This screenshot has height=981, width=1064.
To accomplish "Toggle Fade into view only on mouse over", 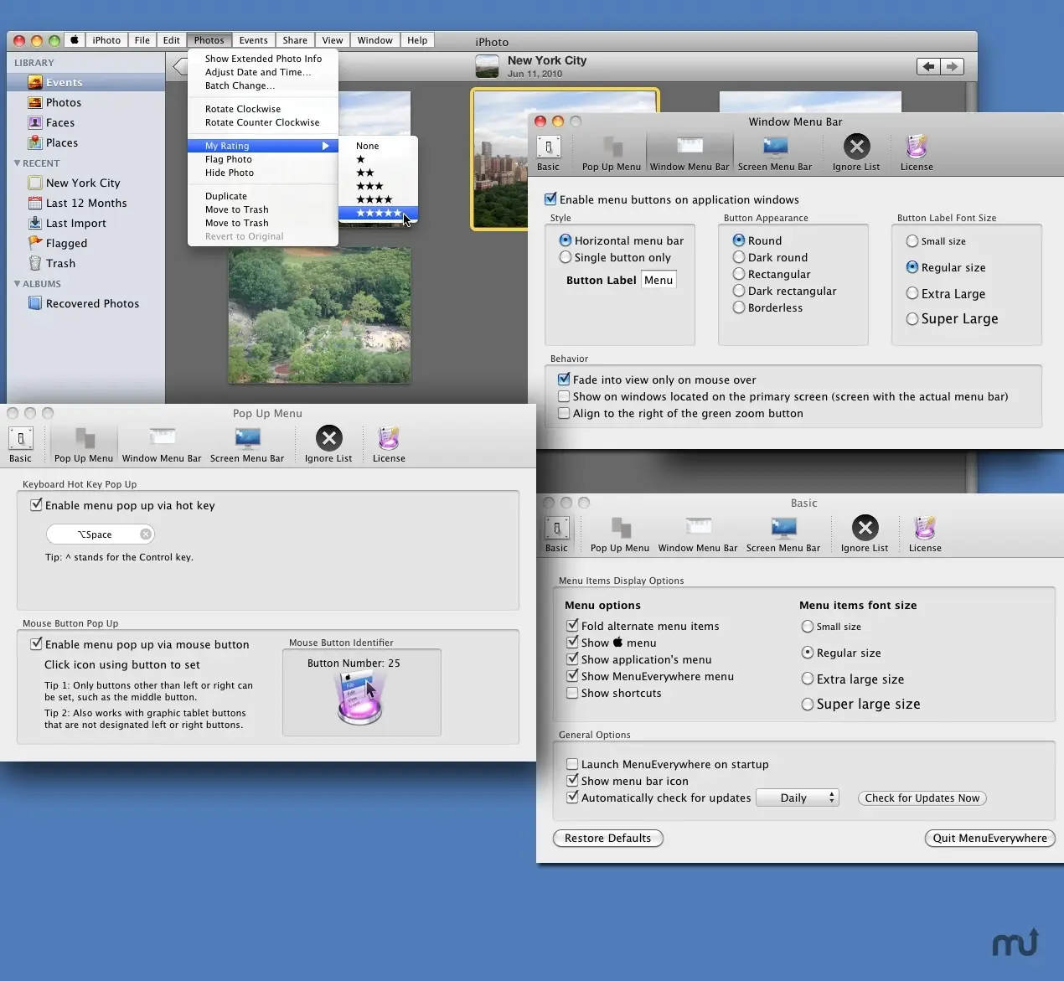I will coord(564,379).
